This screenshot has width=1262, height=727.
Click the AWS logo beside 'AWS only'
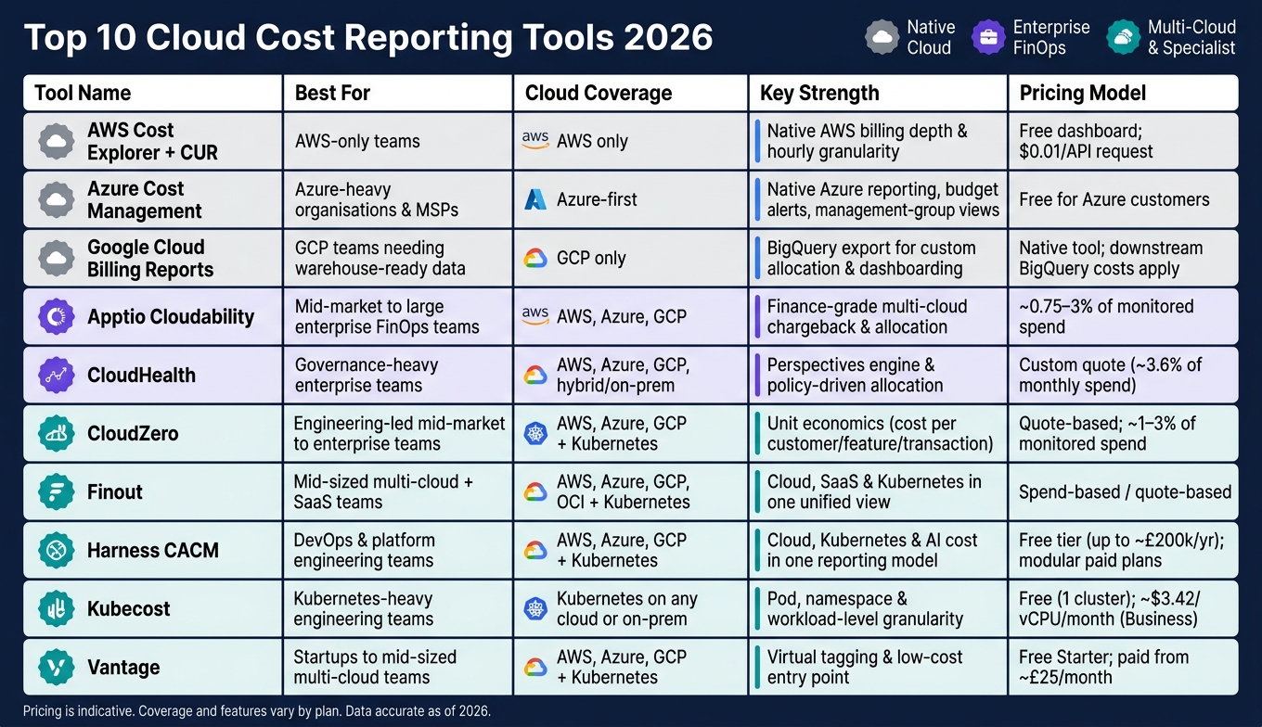(x=535, y=140)
